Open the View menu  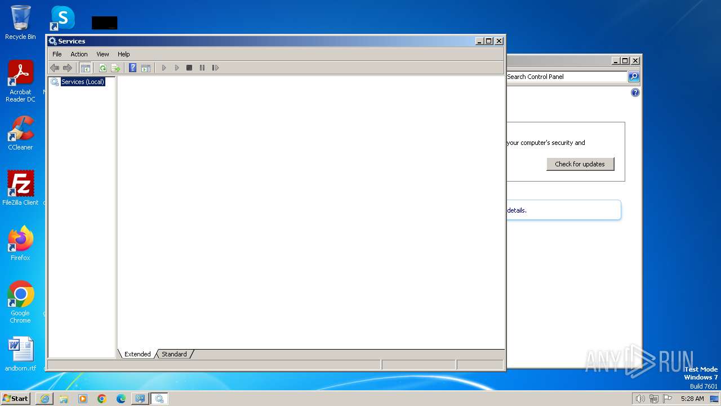[103, 54]
